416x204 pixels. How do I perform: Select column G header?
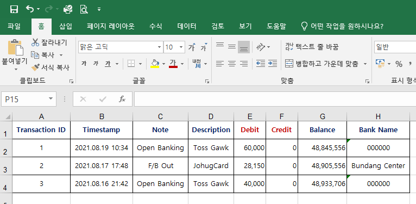pyautogui.click(x=323, y=116)
